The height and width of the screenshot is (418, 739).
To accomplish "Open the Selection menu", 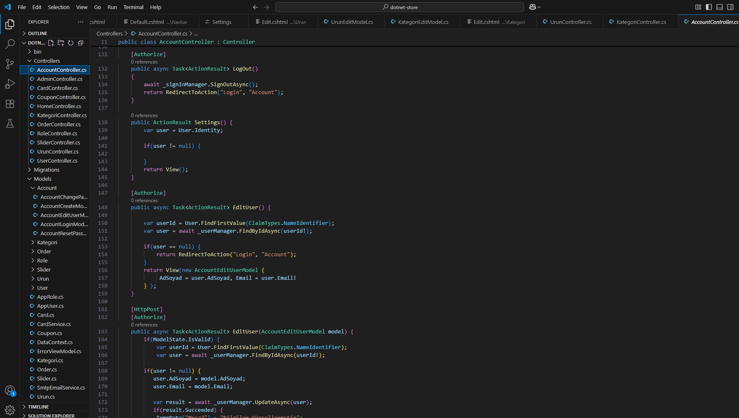I will point(59,7).
